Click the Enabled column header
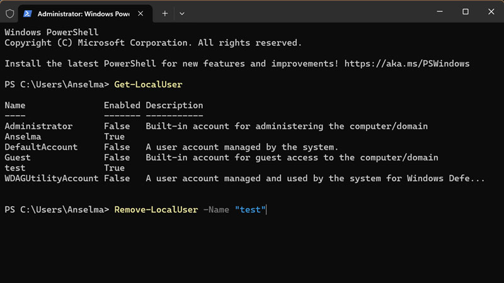The width and height of the screenshot is (504, 283). (122, 105)
